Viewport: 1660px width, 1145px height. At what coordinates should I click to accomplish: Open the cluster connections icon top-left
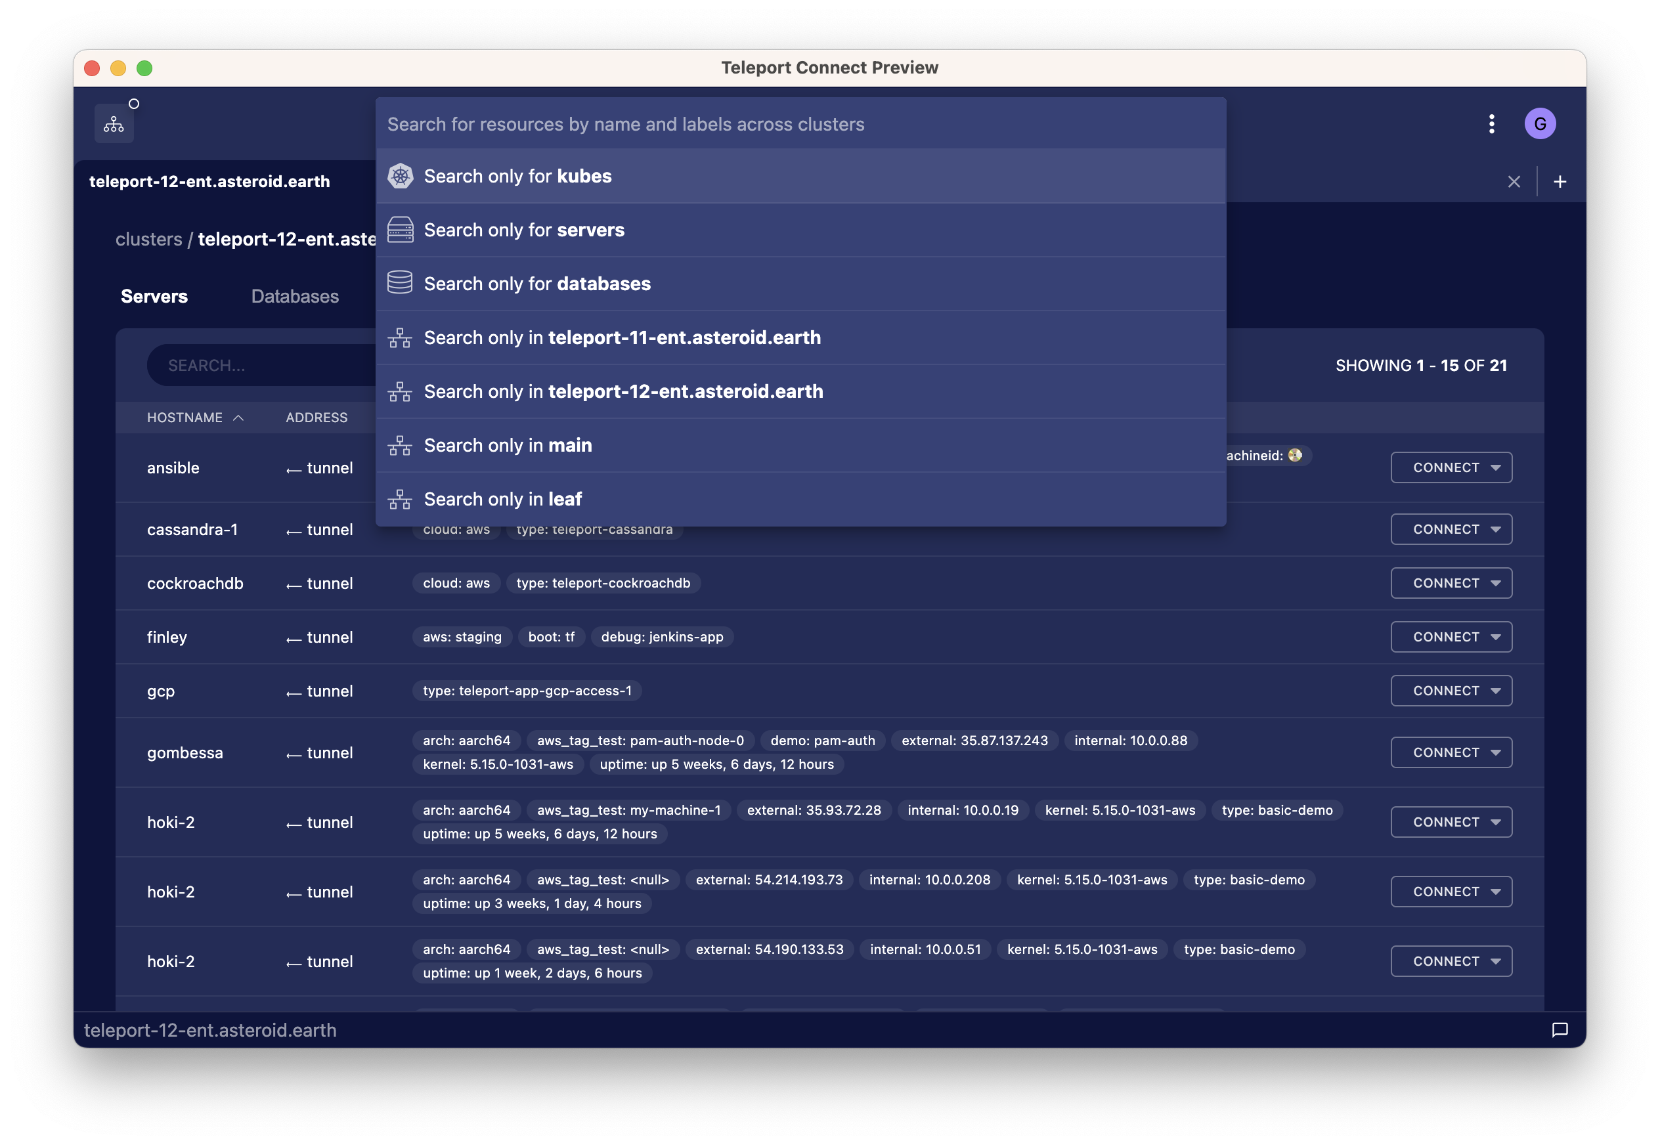(114, 124)
